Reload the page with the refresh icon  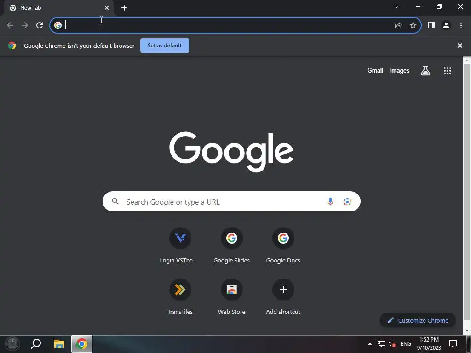tap(40, 25)
